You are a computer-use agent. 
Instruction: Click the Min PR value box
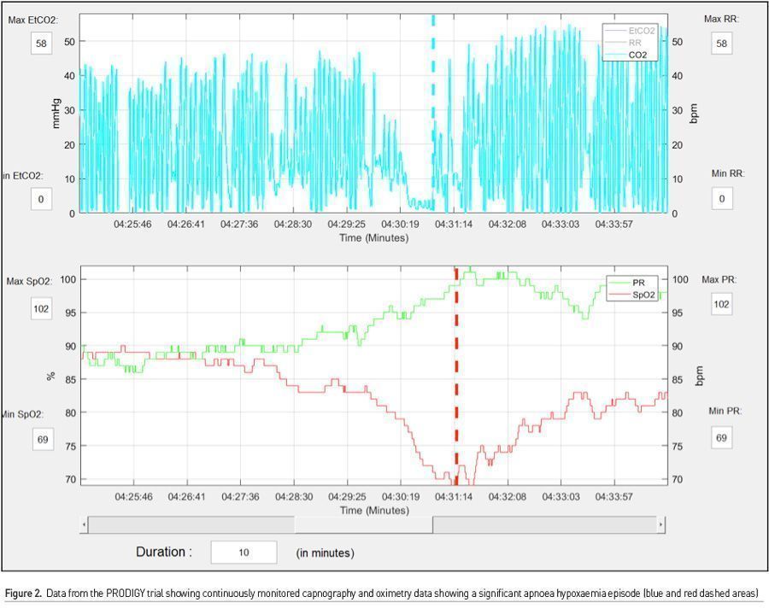coord(722,437)
